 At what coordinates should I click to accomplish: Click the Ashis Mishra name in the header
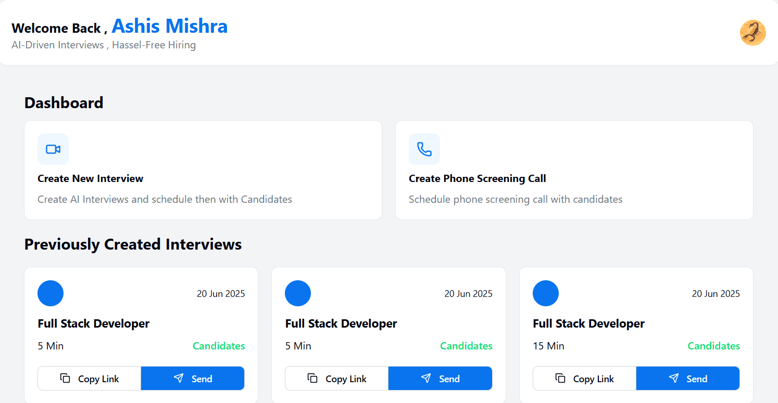coord(170,26)
